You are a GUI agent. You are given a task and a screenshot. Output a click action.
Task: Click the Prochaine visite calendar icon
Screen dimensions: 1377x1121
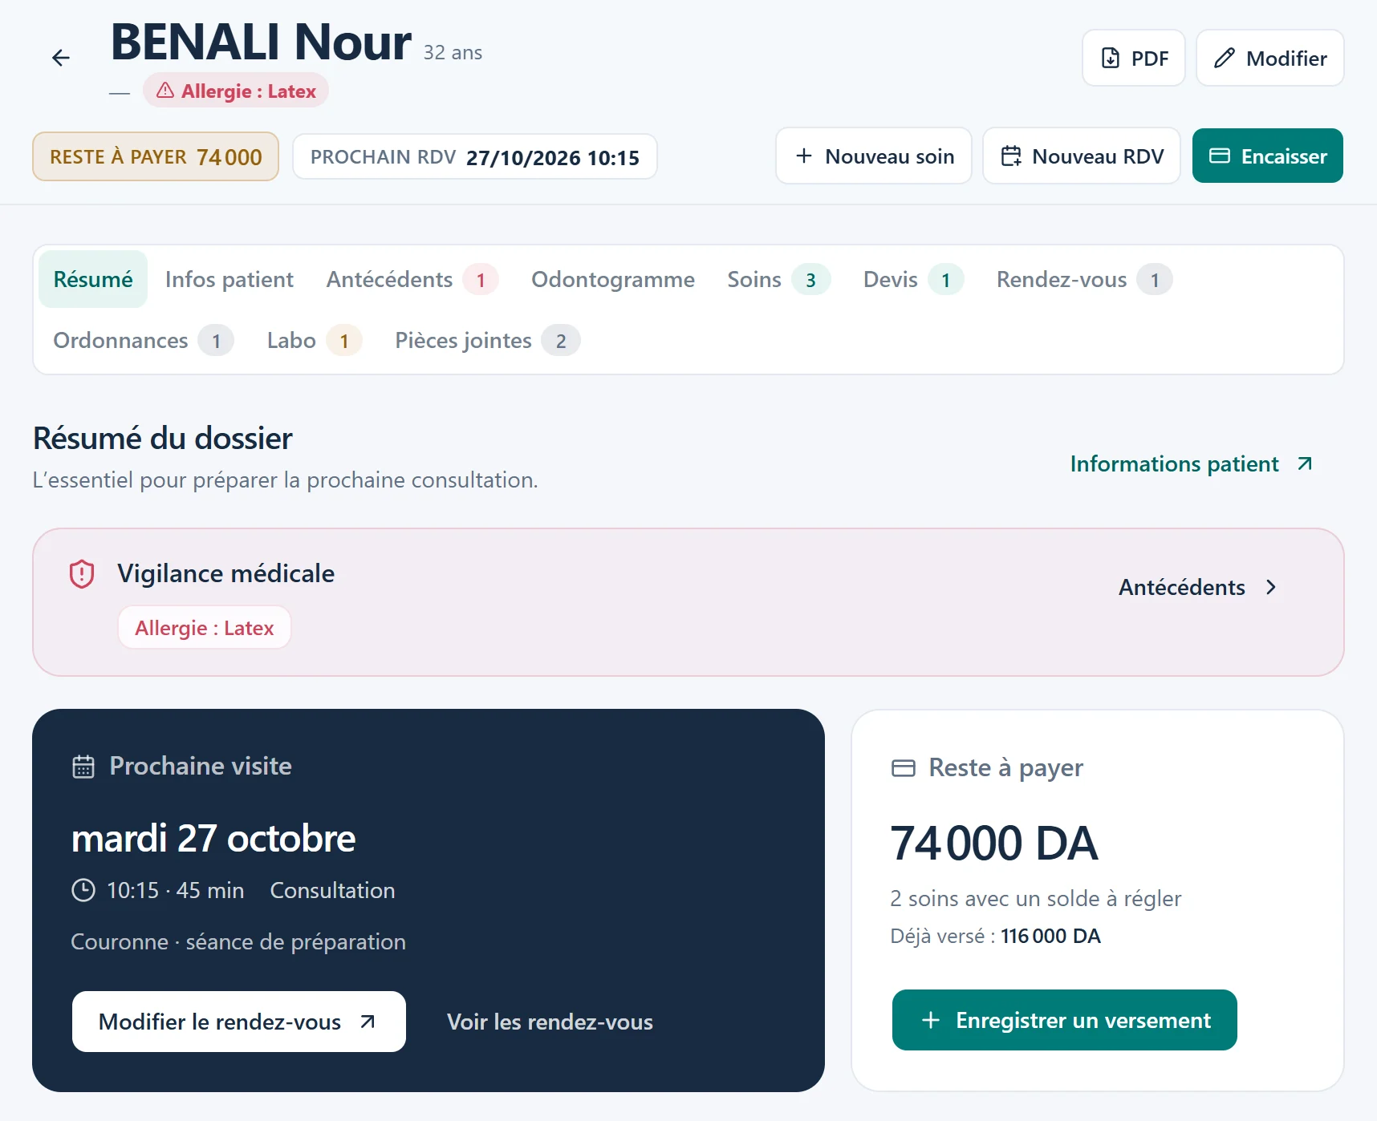[x=83, y=767]
